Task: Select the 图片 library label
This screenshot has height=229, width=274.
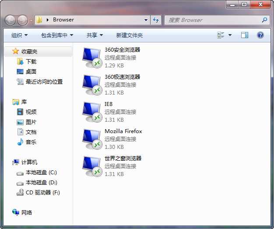Action: (31, 122)
